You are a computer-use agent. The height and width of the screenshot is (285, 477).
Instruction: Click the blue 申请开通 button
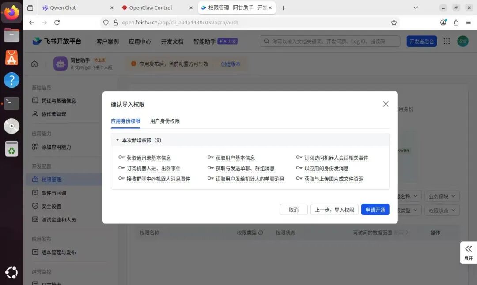[x=375, y=210]
